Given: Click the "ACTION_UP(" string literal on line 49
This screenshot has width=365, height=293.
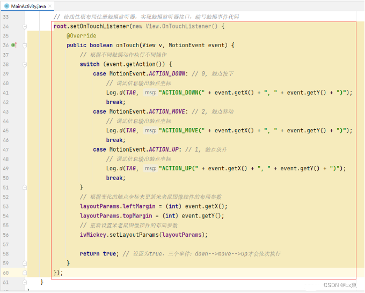Looking at the screenshot, I should click(x=179, y=168).
